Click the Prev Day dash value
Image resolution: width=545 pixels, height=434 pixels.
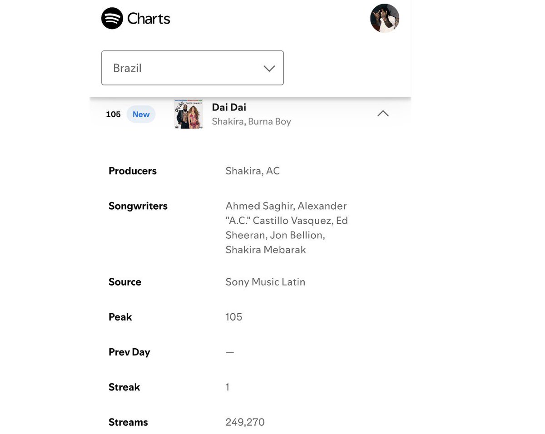(x=230, y=352)
